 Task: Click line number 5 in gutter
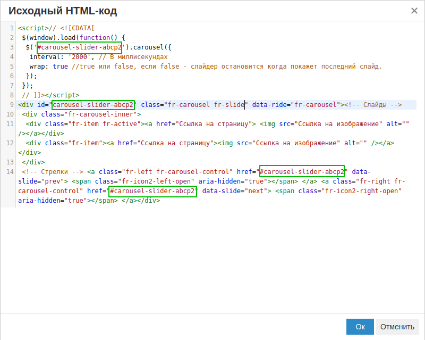tap(12, 67)
